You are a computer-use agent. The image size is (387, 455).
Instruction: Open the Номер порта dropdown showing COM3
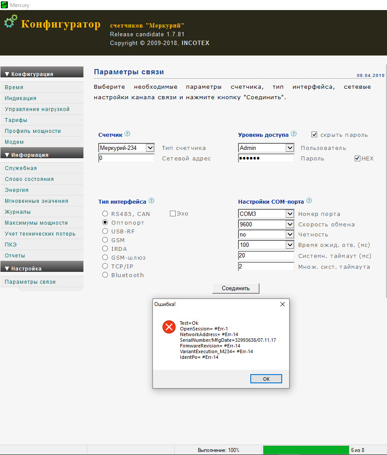click(266, 214)
